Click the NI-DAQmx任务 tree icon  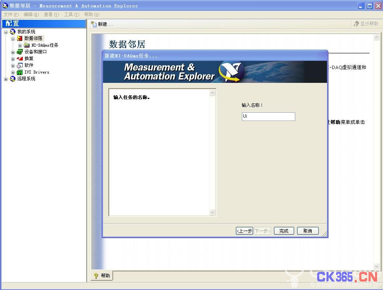click(27, 45)
